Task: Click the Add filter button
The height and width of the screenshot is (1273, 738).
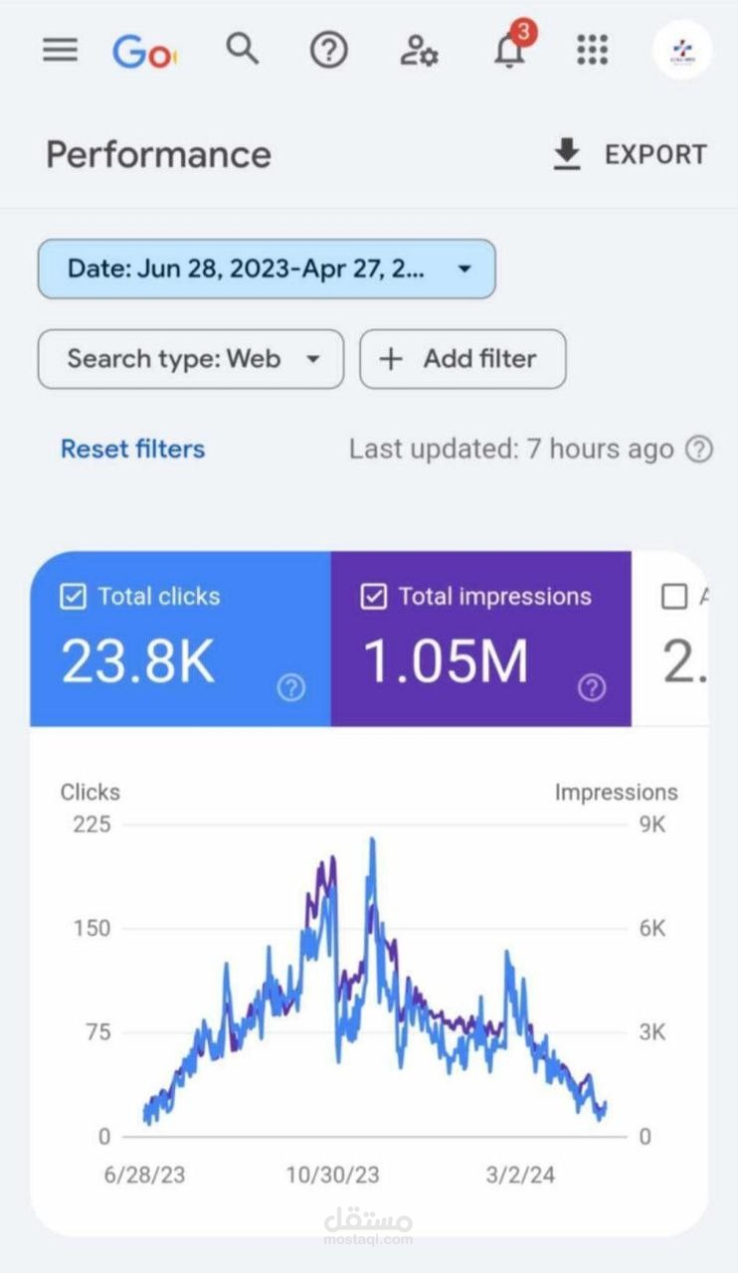Action: pyautogui.click(x=462, y=359)
